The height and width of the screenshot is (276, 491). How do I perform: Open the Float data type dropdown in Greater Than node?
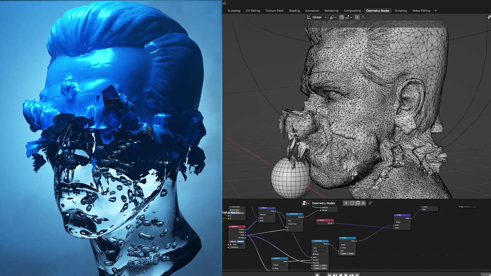click(x=295, y=221)
